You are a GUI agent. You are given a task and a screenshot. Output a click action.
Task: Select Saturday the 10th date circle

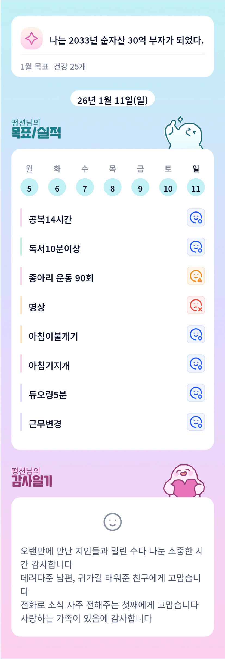[168, 188]
